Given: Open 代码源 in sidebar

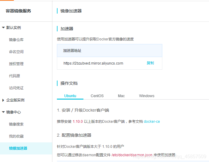Looking at the screenshot, I should click(x=14, y=76).
